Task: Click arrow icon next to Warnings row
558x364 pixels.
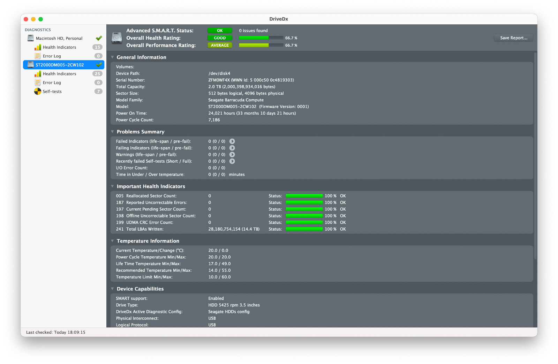Action: 232,155
